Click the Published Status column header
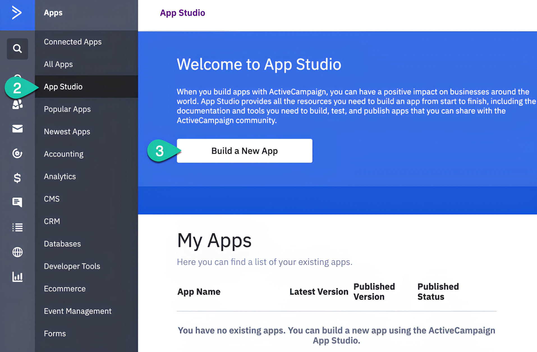 click(438, 292)
